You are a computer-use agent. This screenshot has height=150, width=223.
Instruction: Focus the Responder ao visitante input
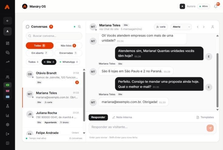point(147,128)
